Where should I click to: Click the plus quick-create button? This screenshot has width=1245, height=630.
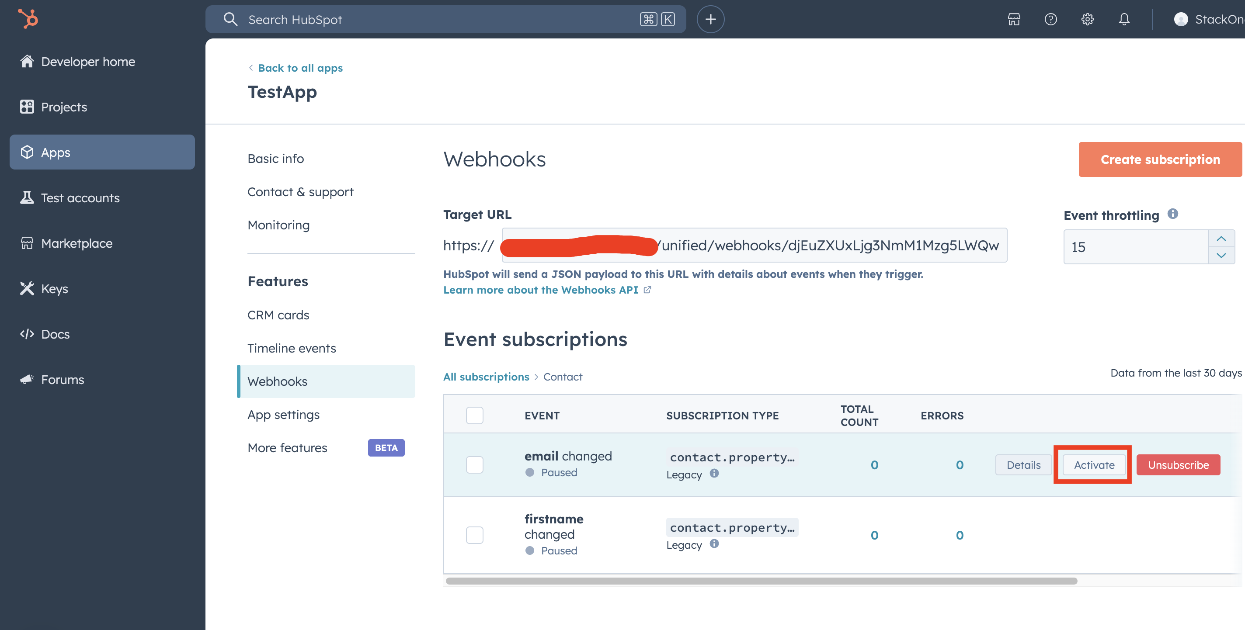pyautogui.click(x=710, y=19)
